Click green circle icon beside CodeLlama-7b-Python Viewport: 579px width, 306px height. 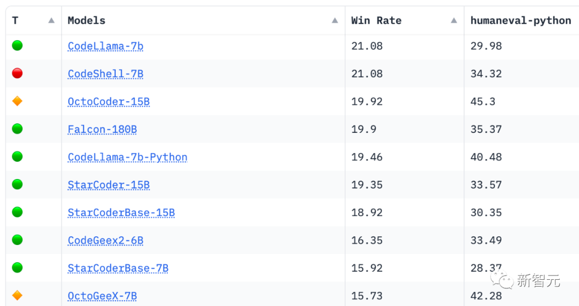(17, 156)
